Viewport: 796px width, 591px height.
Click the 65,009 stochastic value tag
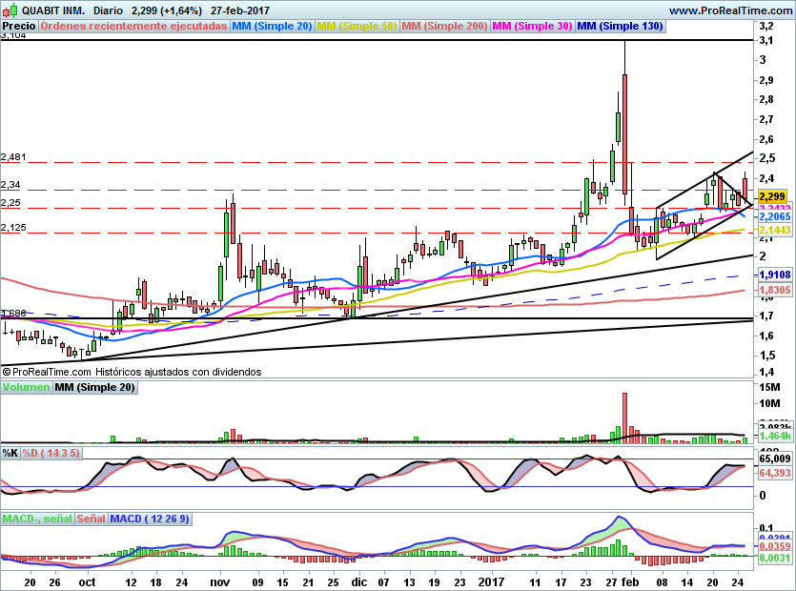pyautogui.click(x=775, y=459)
